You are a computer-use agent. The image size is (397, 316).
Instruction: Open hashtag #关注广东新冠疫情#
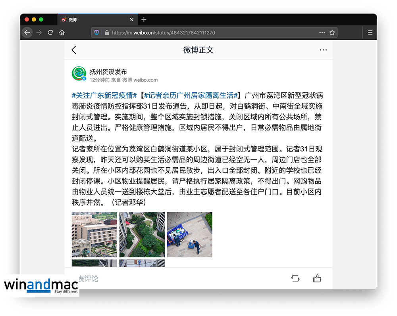tap(104, 96)
